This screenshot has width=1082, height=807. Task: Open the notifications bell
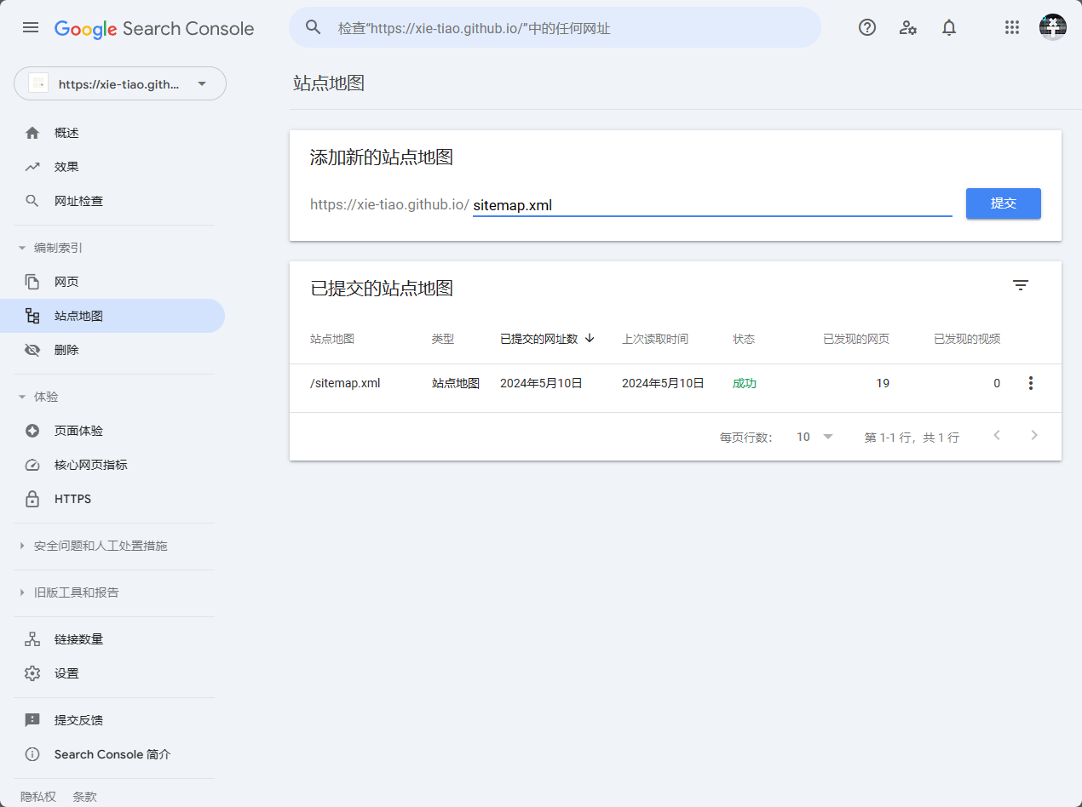[x=949, y=27]
